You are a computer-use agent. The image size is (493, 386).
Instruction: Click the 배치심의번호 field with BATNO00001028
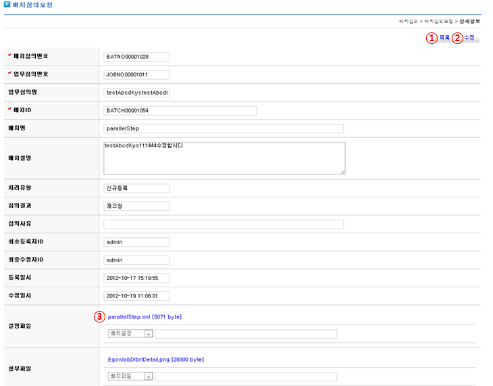[136, 57]
